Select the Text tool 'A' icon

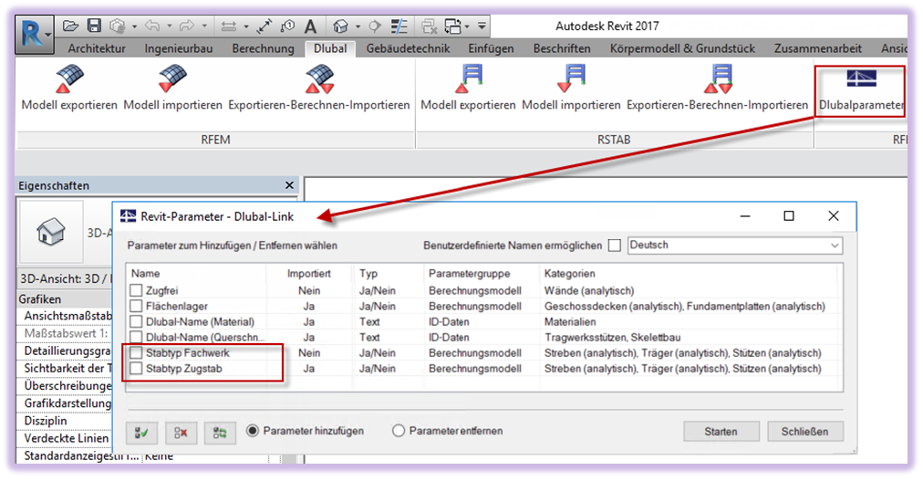311,26
